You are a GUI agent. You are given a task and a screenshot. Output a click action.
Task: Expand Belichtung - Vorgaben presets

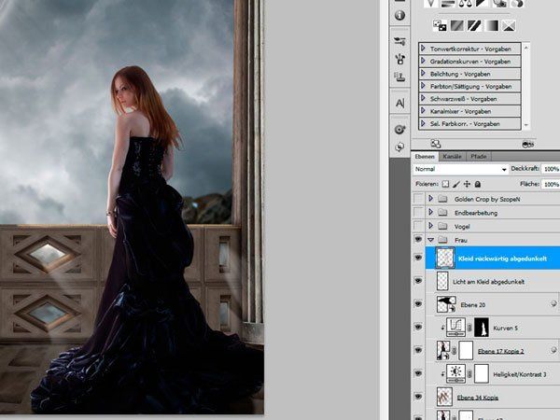tap(423, 73)
